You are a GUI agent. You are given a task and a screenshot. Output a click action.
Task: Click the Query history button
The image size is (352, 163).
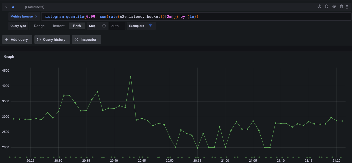pyautogui.click(x=52, y=40)
